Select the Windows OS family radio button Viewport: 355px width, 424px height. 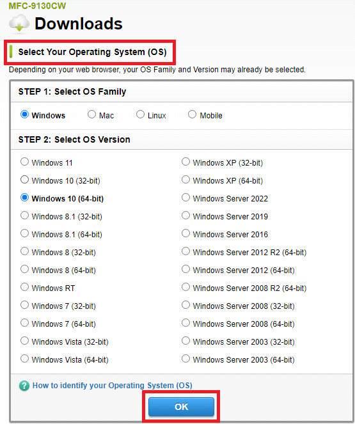24,114
